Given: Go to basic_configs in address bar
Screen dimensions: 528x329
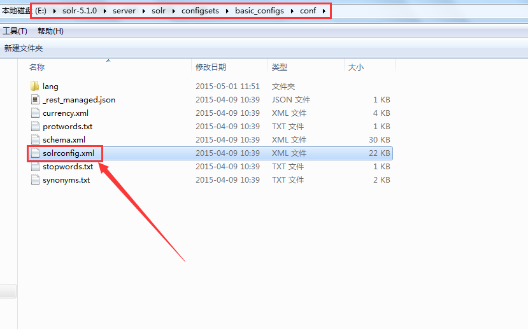Looking at the screenshot, I should [260, 11].
